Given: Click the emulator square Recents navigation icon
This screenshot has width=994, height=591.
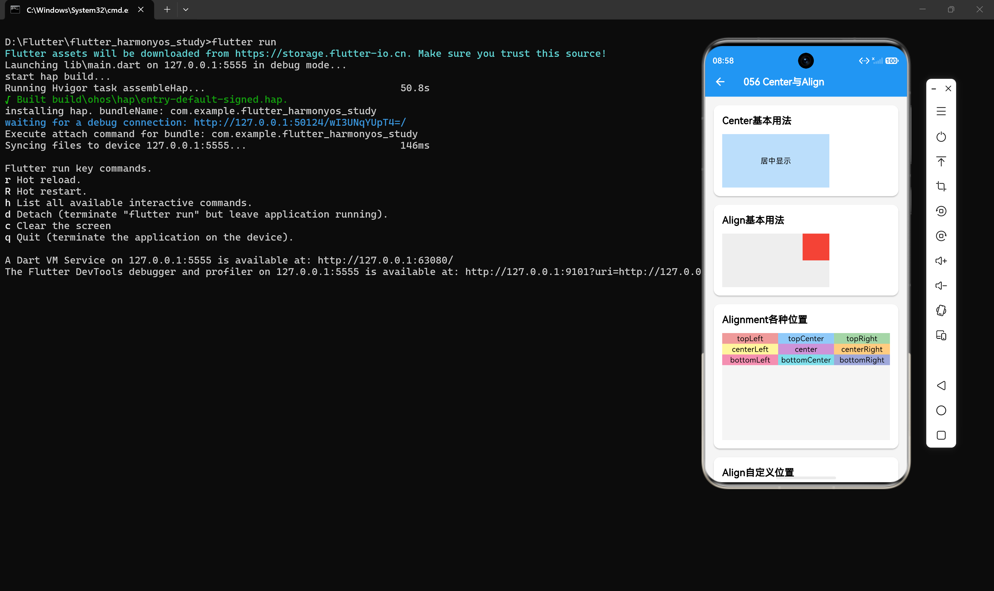Looking at the screenshot, I should (x=941, y=435).
